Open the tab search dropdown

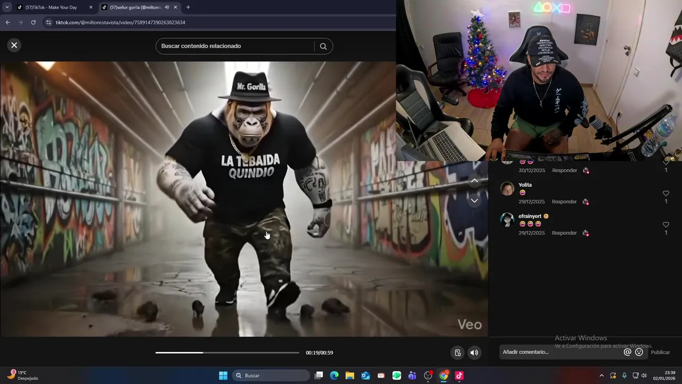7,7
